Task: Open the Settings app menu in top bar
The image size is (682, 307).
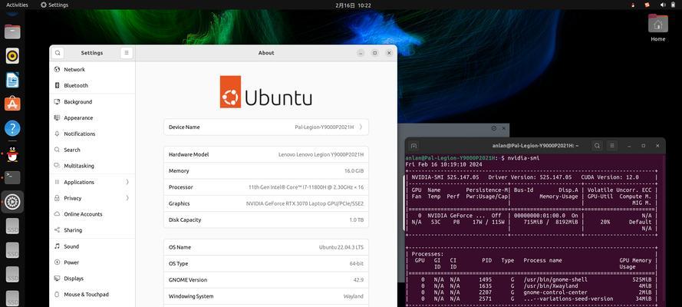Action: 54,5
